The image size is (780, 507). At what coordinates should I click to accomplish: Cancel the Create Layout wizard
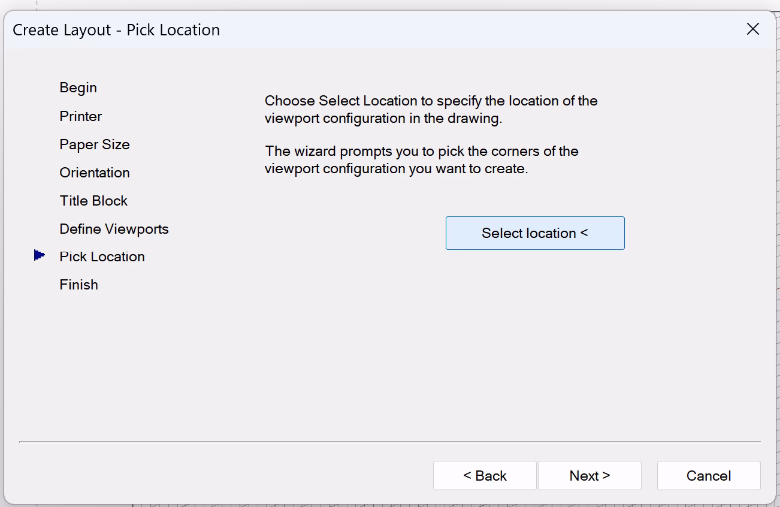pos(709,476)
